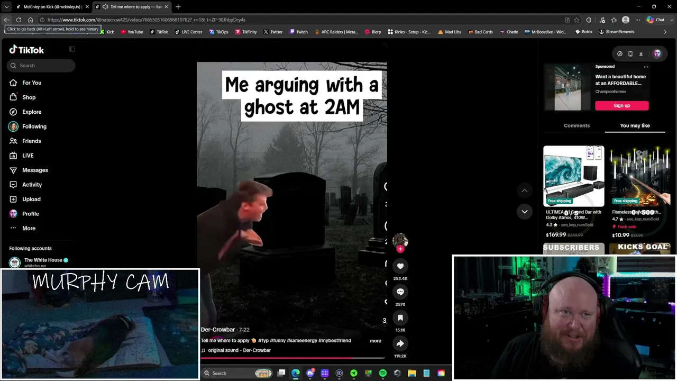
Task: Click the #sameenergy hashtag
Action: point(301,341)
